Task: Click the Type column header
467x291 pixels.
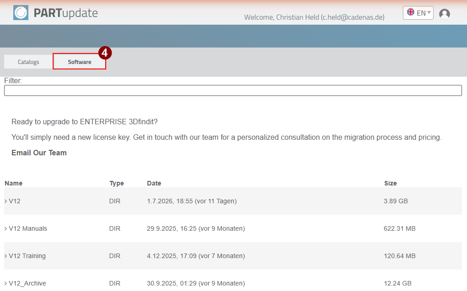Action: 116,183
